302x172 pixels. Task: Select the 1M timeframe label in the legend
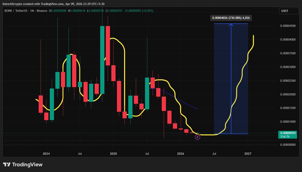pos(32,11)
